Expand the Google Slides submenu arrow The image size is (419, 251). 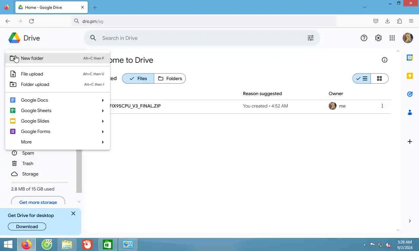click(103, 121)
